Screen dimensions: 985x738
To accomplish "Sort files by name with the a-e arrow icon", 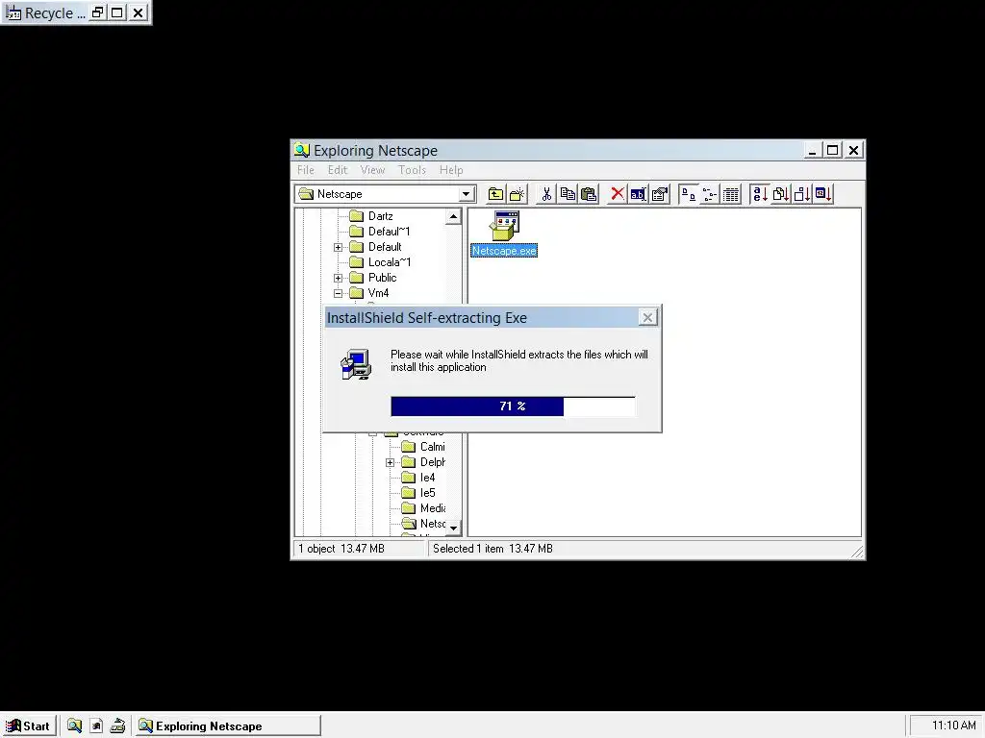I will click(760, 194).
